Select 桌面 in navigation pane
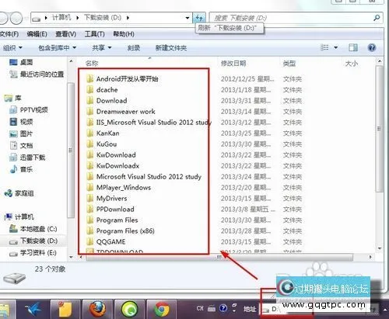The height and width of the screenshot is (319, 389). click(21, 62)
